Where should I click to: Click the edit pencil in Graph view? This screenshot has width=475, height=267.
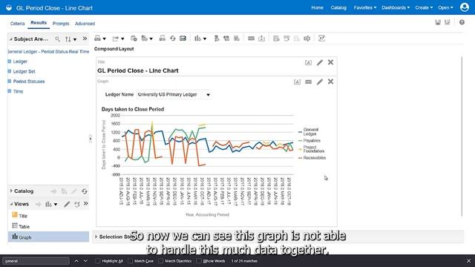pyautogui.click(x=320, y=82)
